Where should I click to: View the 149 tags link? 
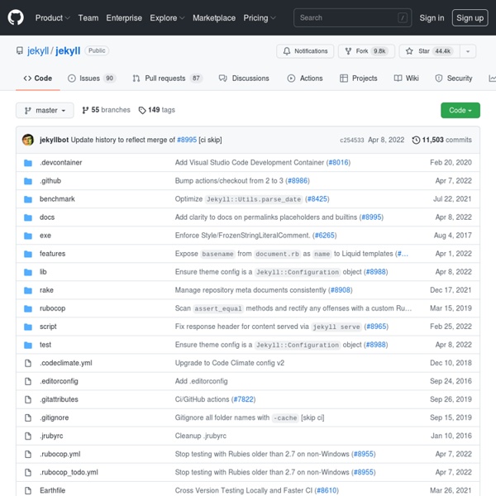156,110
